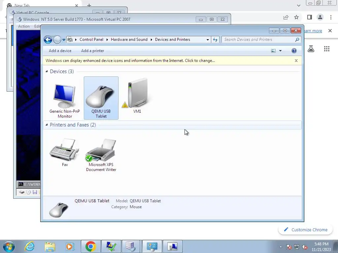Open Windows Explorer from taskbar
This screenshot has width=338, height=253.
coord(50,246)
